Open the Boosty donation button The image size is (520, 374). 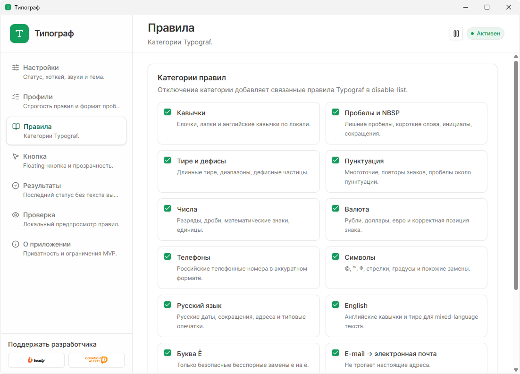pyautogui.click(x=36, y=360)
